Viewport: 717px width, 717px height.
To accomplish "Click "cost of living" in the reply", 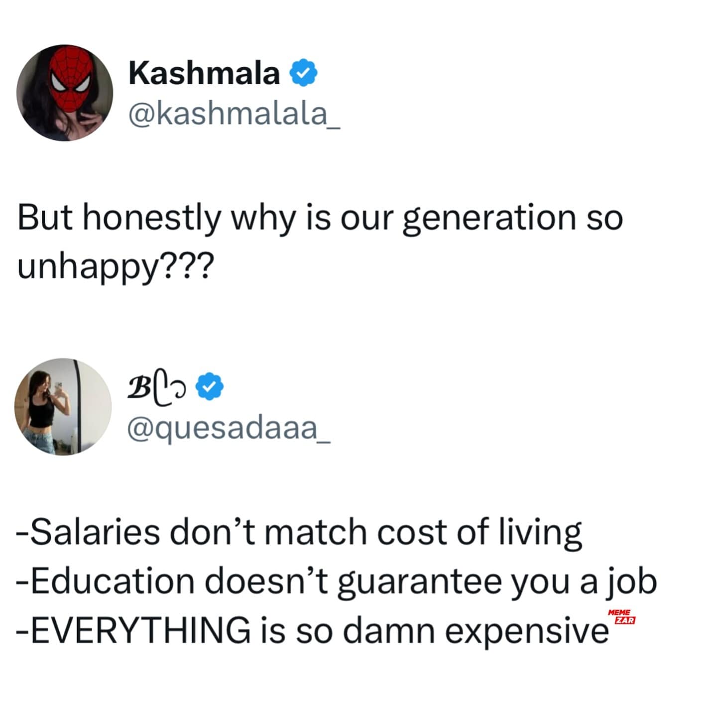I will 479,532.
